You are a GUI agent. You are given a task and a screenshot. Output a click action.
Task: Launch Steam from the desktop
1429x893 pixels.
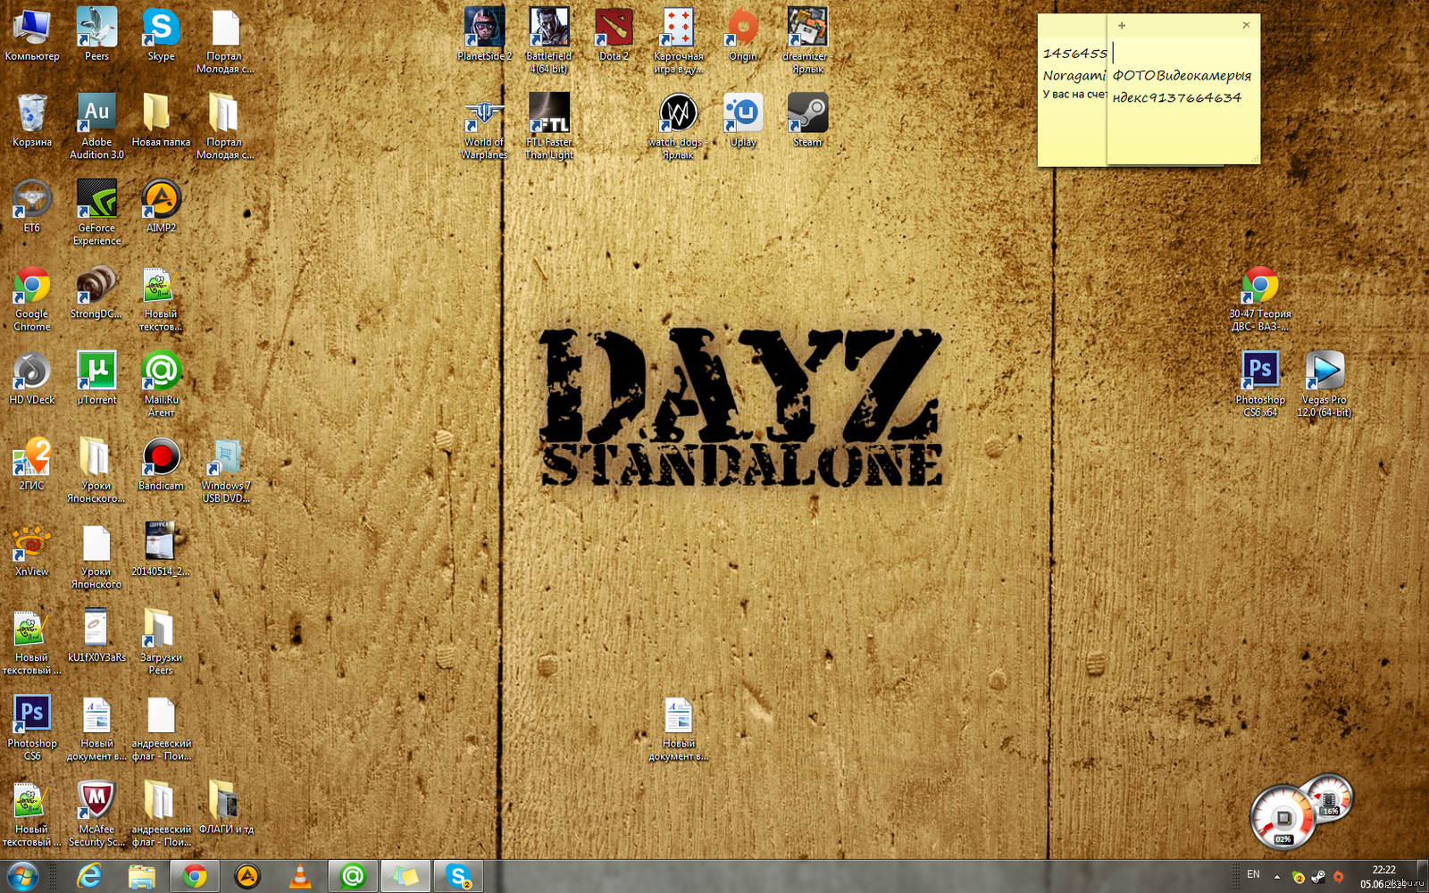pyautogui.click(x=807, y=121)
